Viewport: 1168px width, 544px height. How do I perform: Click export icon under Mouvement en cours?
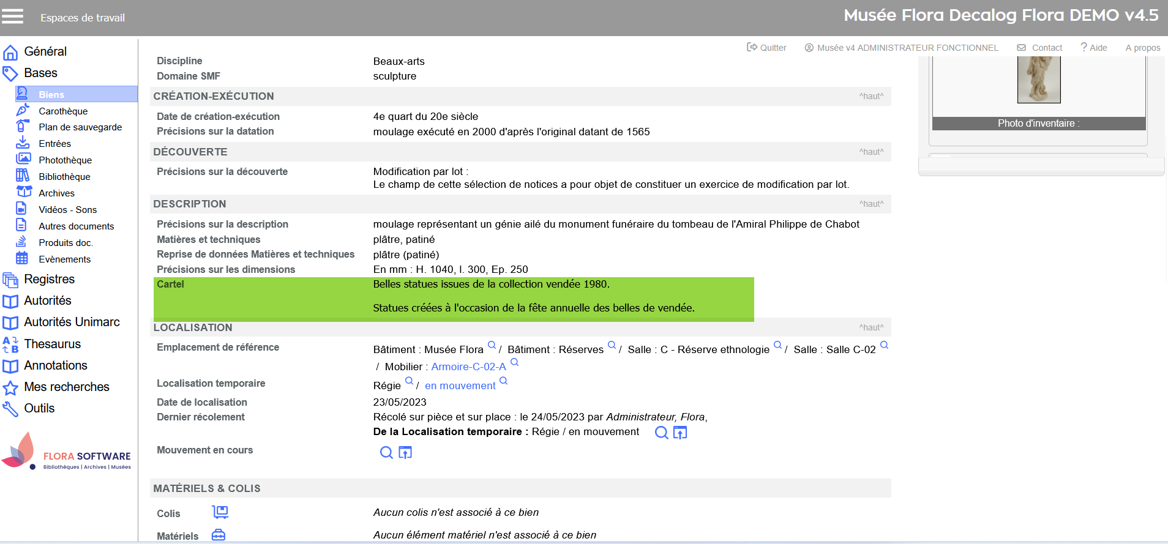click(x=405, y=453)
